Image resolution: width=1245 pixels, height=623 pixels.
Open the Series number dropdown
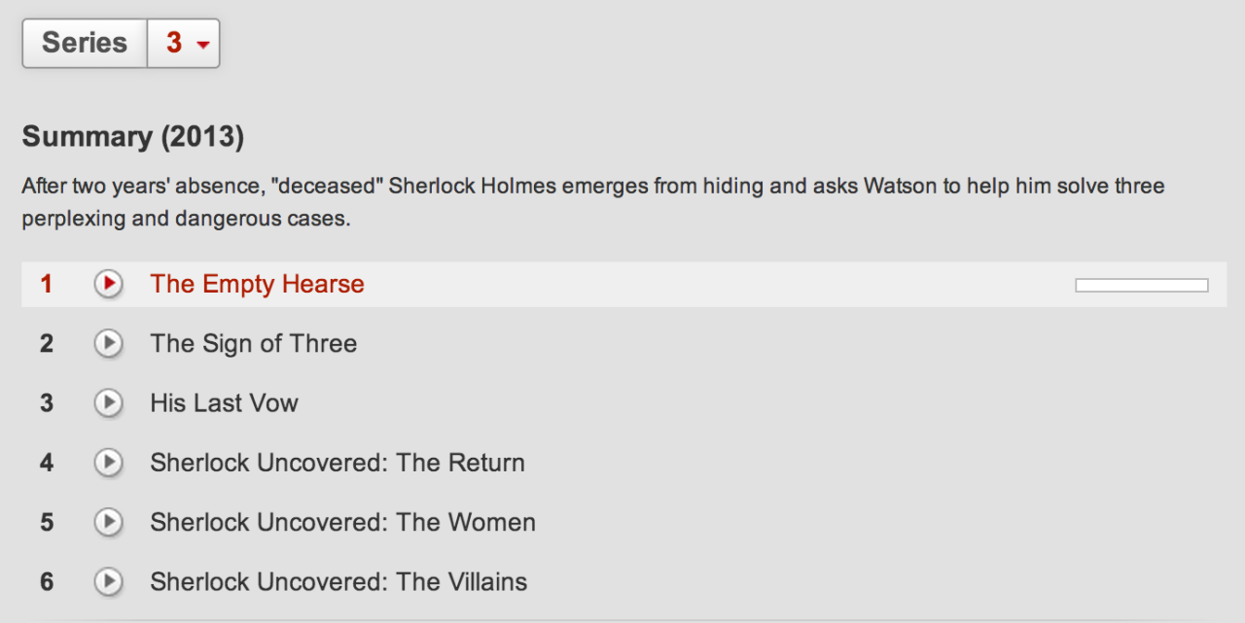pyautogui.click(x=184, y=43)
